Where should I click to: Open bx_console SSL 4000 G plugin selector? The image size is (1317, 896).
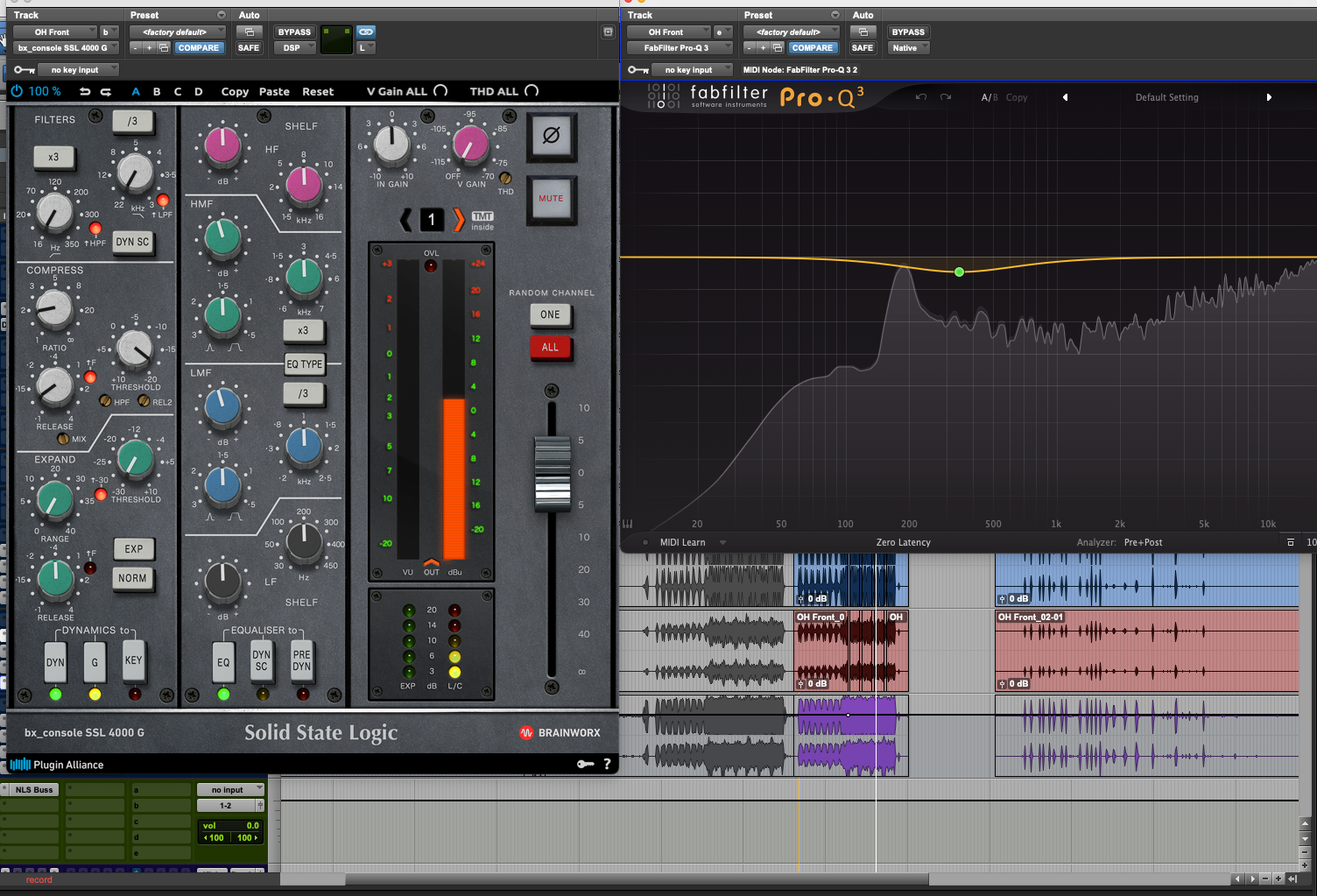(x=66, y=48)
